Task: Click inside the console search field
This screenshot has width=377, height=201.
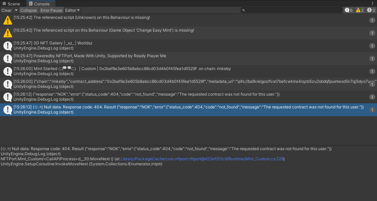Action: click(x=291, y=10)
